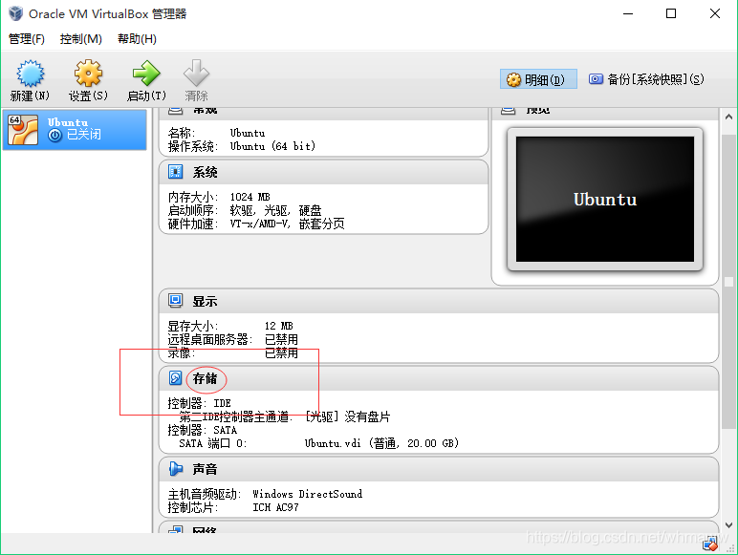Click the power-off status icon beside 已关闭

tap(55, 136)
